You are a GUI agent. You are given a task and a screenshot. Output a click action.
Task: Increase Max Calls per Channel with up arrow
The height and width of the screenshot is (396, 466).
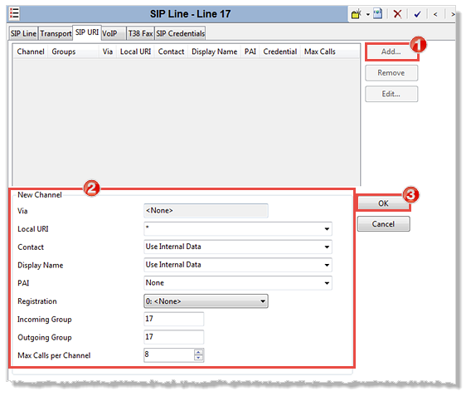pyautogui.click(x=198, y=352)
